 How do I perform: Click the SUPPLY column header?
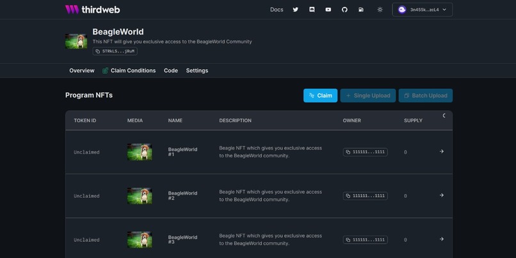[413, 120]
